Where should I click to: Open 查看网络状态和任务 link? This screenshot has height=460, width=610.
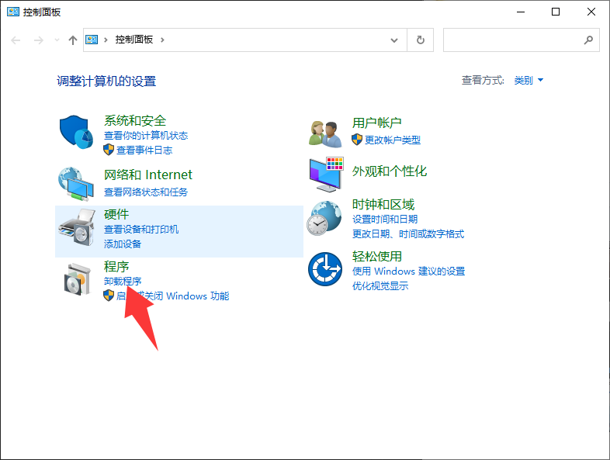point(146,192)
